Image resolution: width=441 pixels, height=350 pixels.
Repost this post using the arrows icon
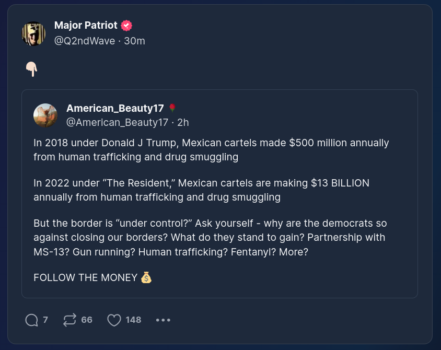pyautogui.click(x=69, y=320)
